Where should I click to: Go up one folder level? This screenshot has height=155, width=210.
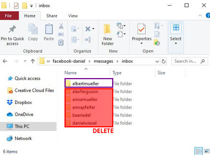pyautogui.click(x=33, y=61)
